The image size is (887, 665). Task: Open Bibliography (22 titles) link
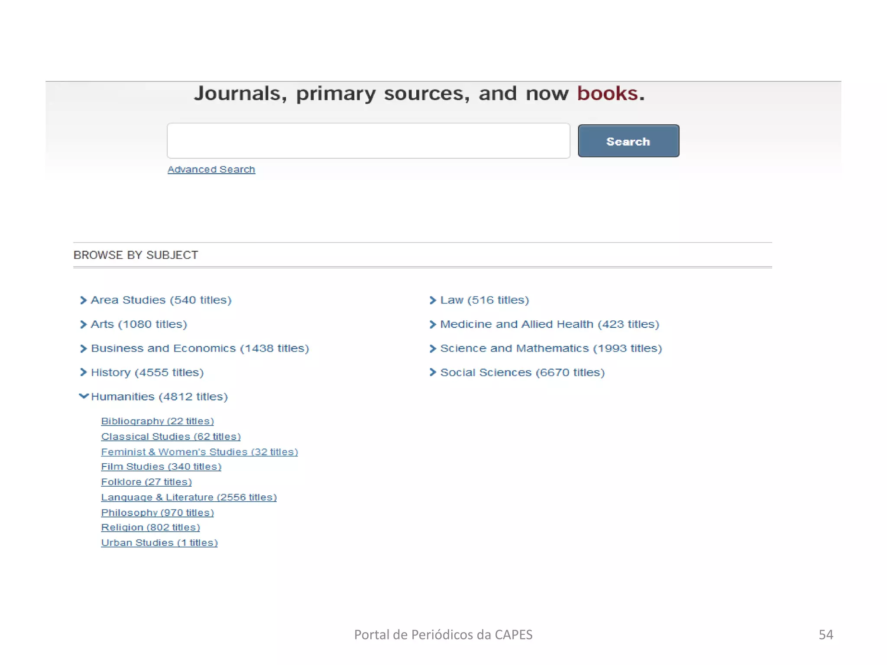point(157,421)
